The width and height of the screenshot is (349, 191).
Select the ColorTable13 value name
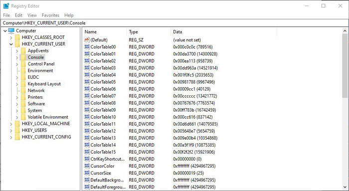point(103,138)
